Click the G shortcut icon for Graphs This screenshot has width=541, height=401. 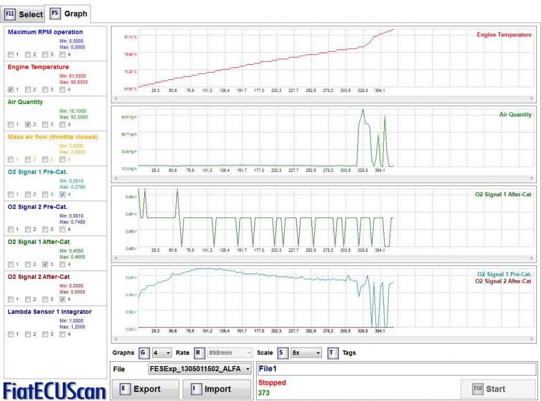pyautogui.click(x=144, y=353)
